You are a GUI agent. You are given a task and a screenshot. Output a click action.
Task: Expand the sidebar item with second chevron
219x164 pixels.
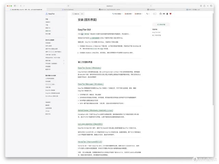pos(64,63)
